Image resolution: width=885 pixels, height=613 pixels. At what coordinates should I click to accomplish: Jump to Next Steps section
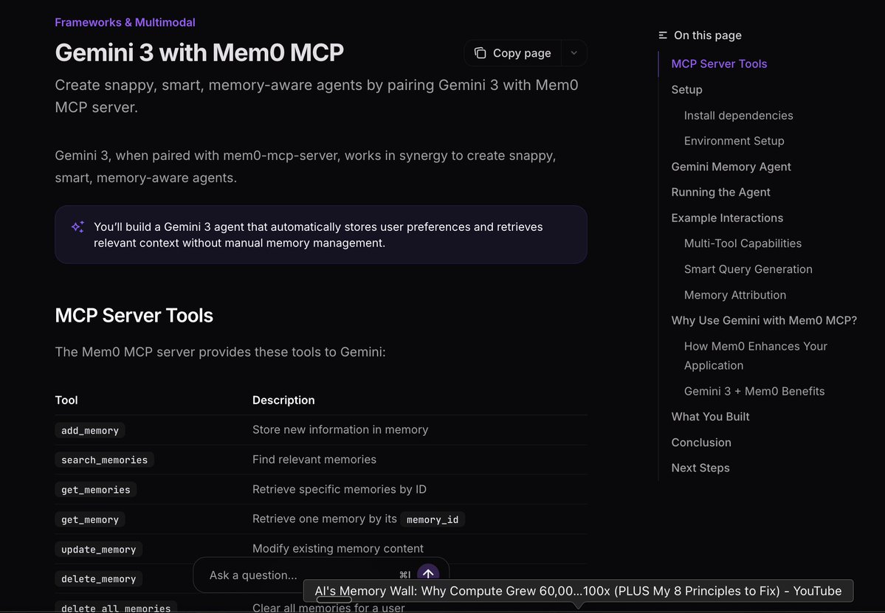click(700, 468)
